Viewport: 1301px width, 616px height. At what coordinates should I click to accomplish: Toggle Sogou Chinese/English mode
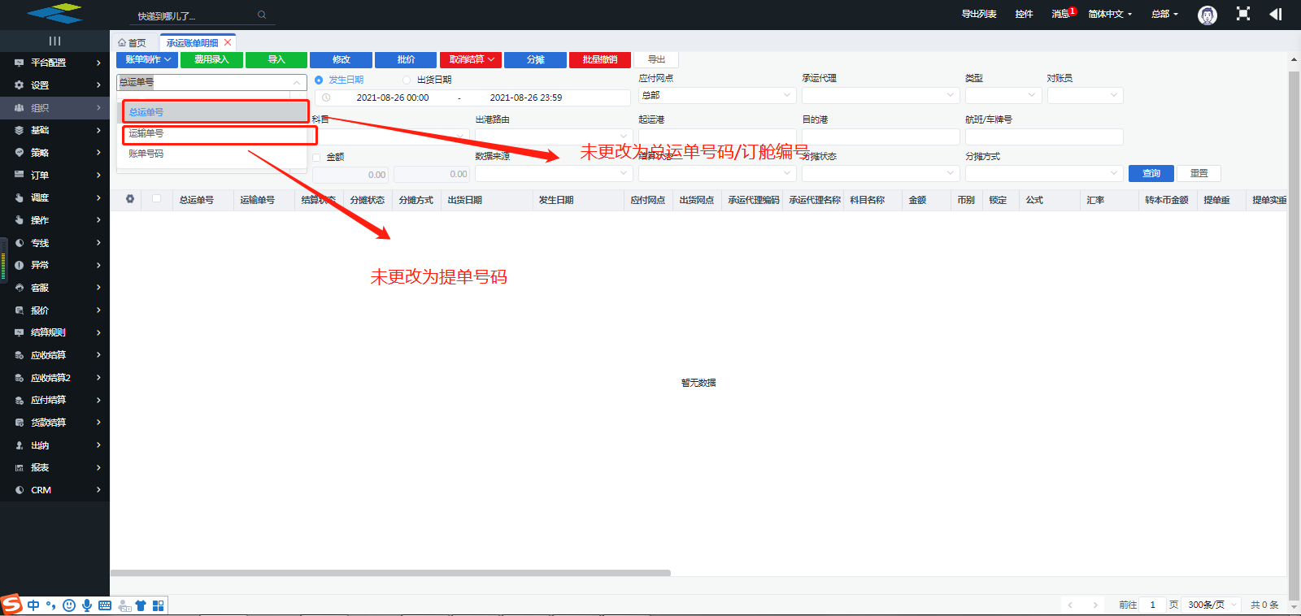tap(33, 605)
